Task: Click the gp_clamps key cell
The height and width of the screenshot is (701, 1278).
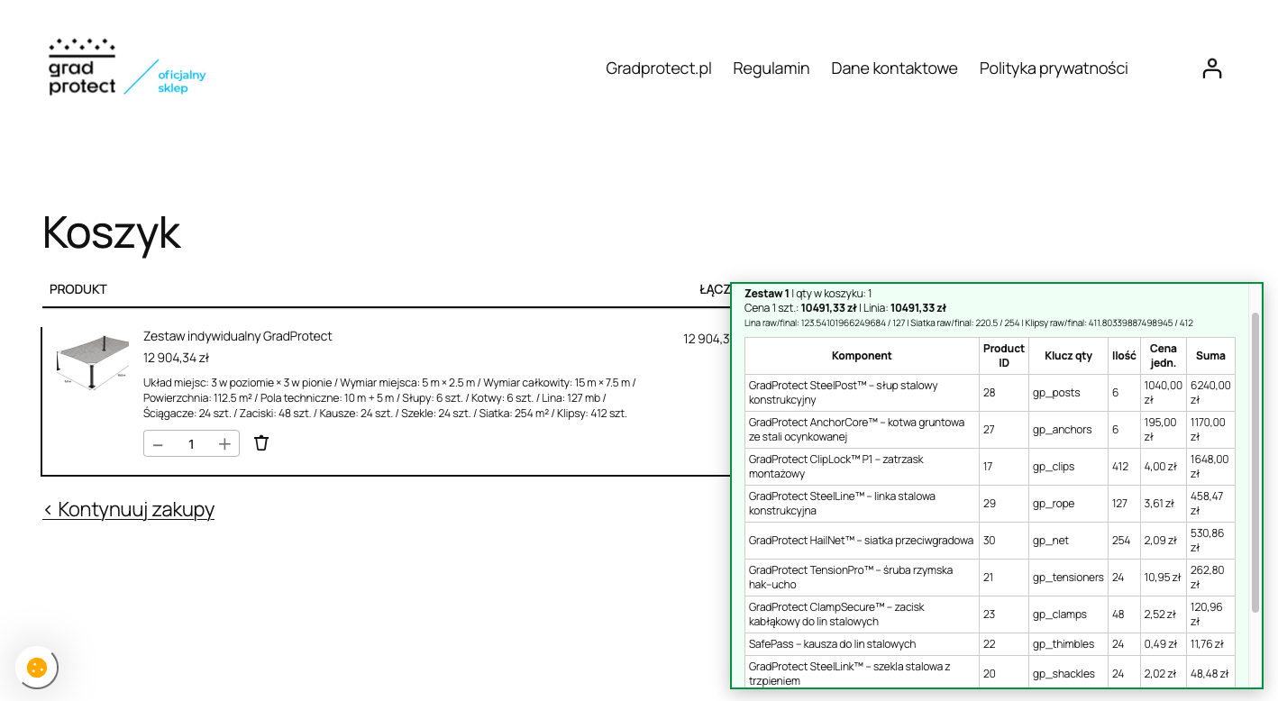Action: 1069,615
